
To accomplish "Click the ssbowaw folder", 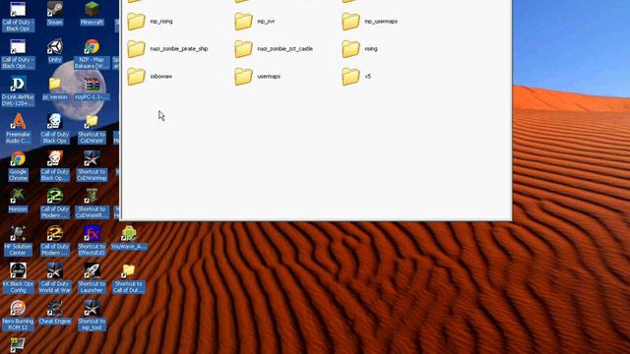I will coord(150,77).
